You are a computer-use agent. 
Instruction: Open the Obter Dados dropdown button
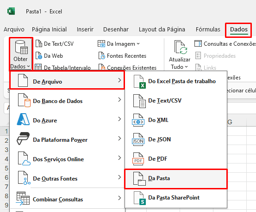[x=20, y=54]
